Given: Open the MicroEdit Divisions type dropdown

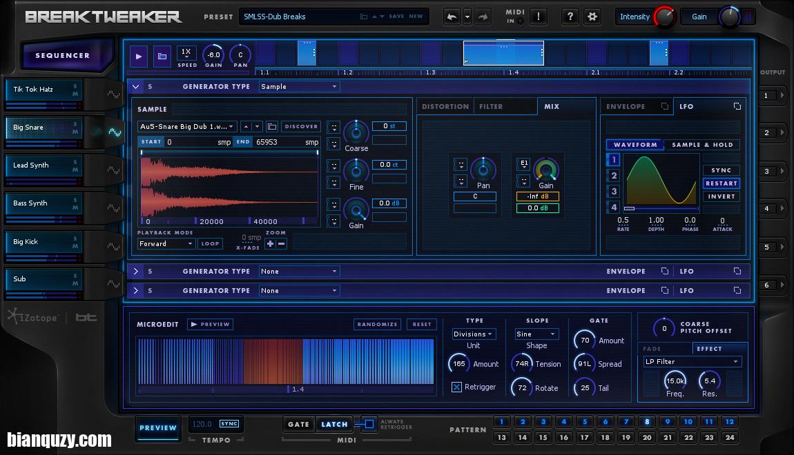Looking at the screenshot, I should tap(474, 334).
